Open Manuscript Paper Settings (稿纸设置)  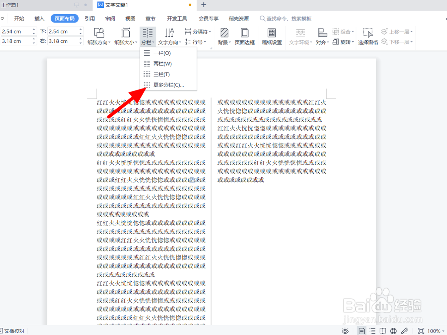point(272,36)
